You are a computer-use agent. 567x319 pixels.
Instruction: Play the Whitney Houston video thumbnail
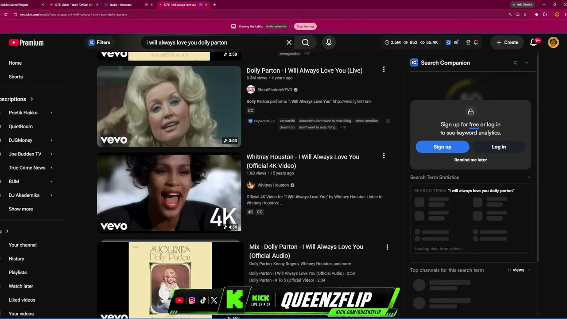(x=169, y=193)
